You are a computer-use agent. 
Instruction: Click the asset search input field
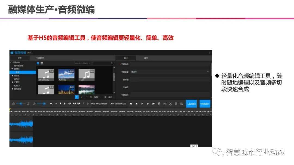[102, 63]
